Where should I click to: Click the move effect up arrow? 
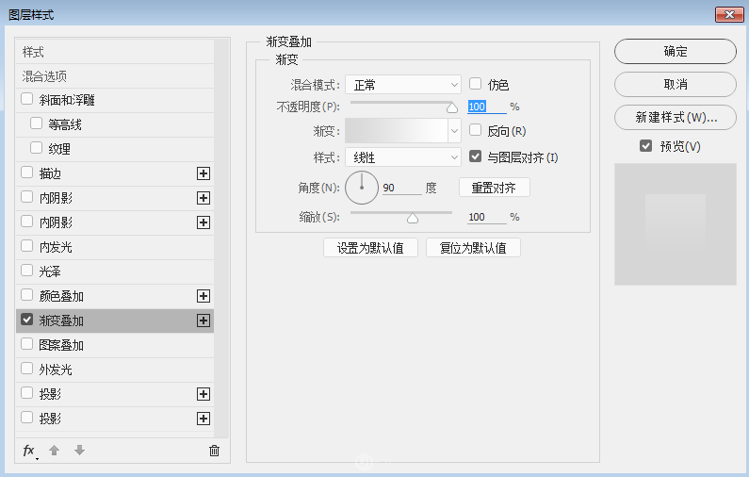pyautogui.click(x=55, y=451)
